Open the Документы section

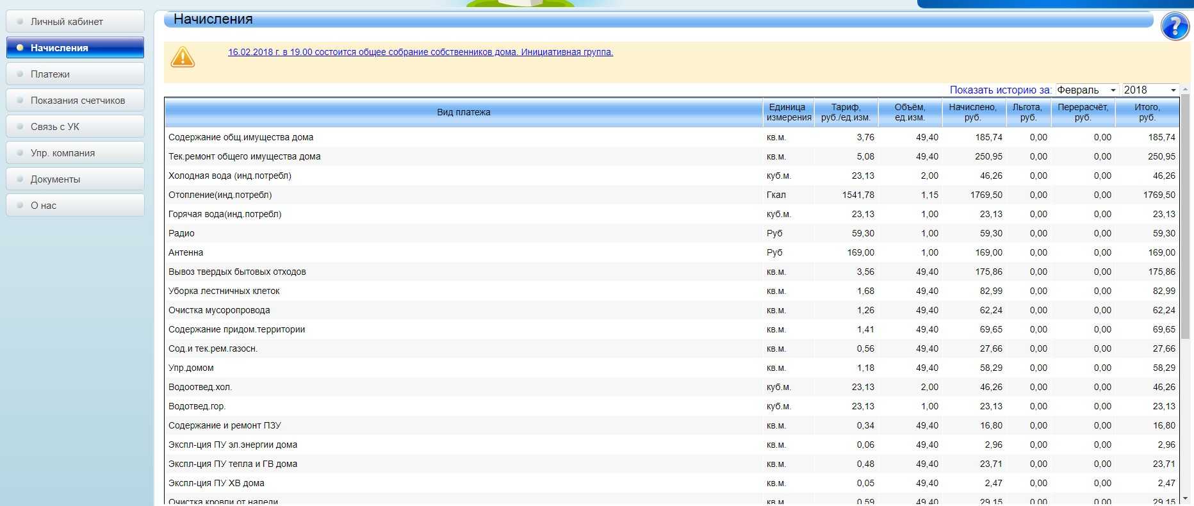coord(75,179)
